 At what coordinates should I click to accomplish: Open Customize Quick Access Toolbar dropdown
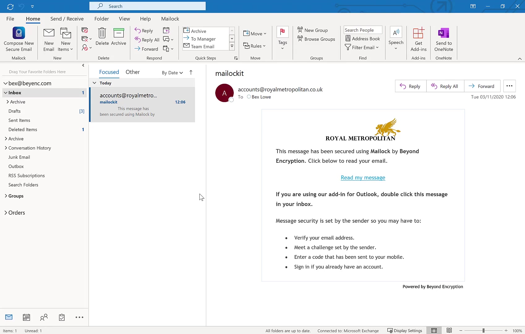coord(32,6)
